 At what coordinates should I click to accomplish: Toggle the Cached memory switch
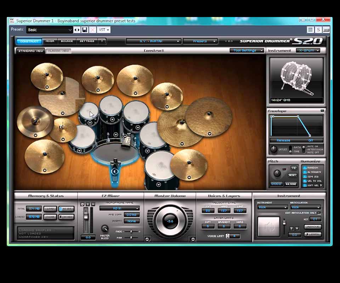tap(66, 217)
